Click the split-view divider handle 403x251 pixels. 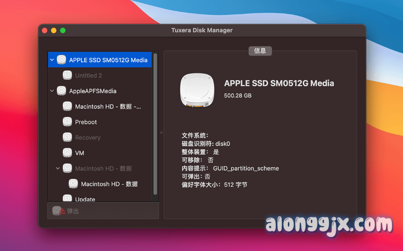[161, 132]
